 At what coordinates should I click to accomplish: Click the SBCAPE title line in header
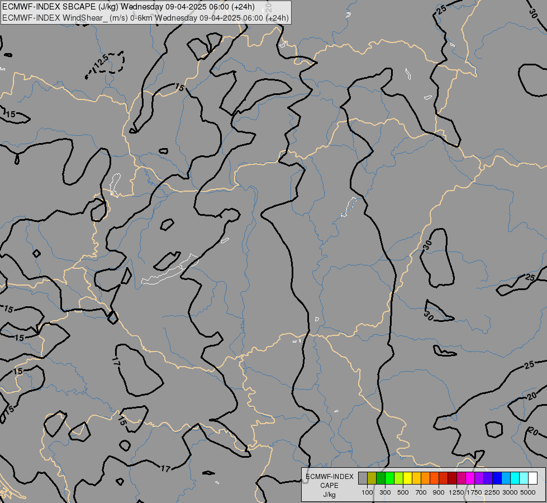coord(129,7)
